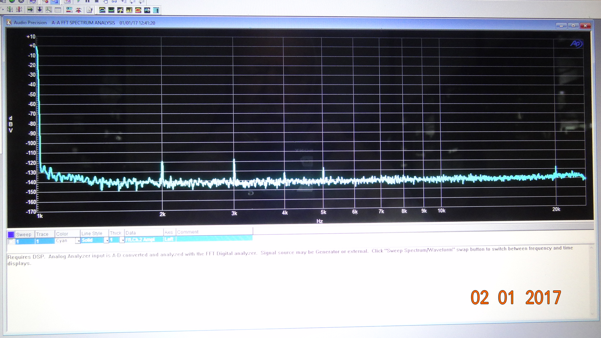Click the 1k frequency axis label

coord(40,216)
